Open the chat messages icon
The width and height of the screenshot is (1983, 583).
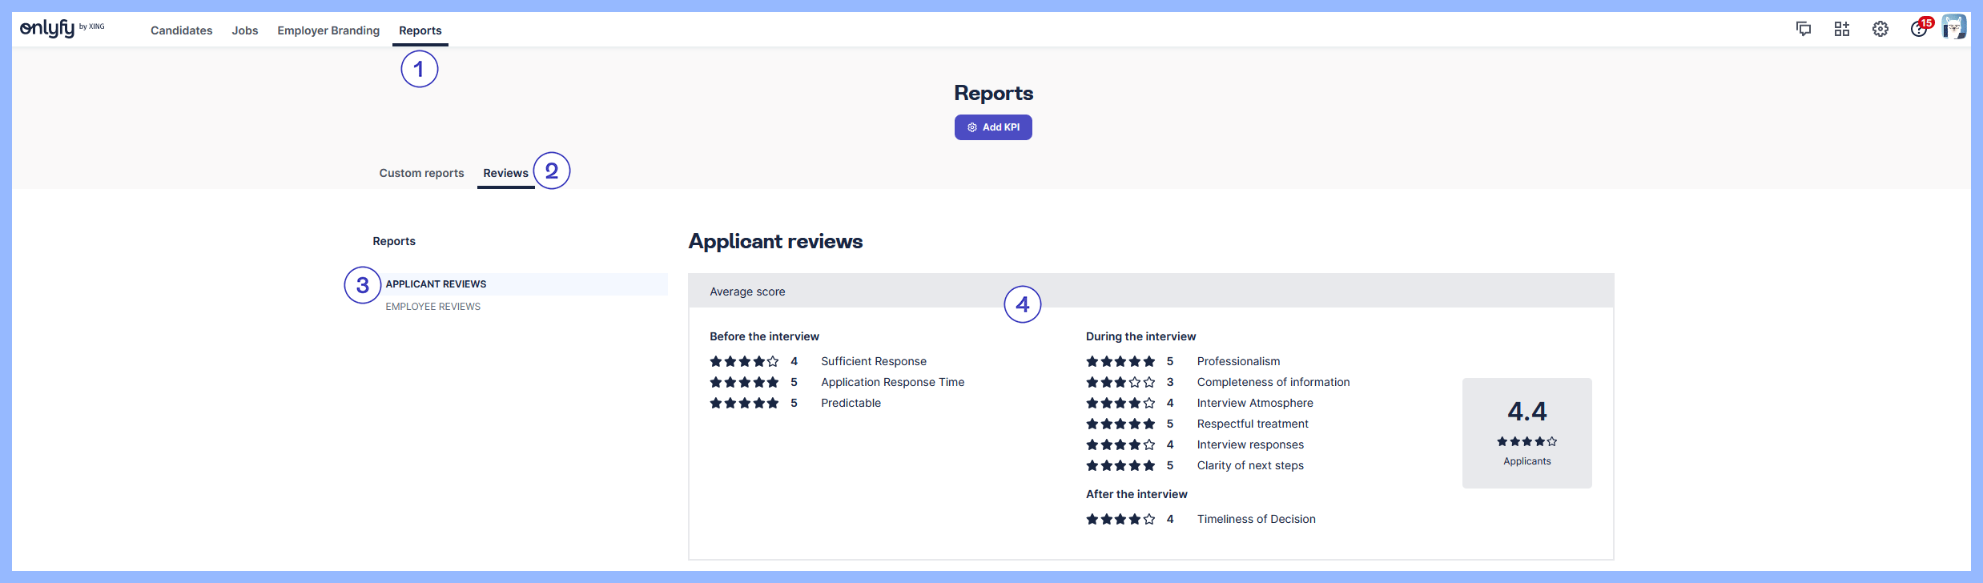click(x=1804, y=30)
